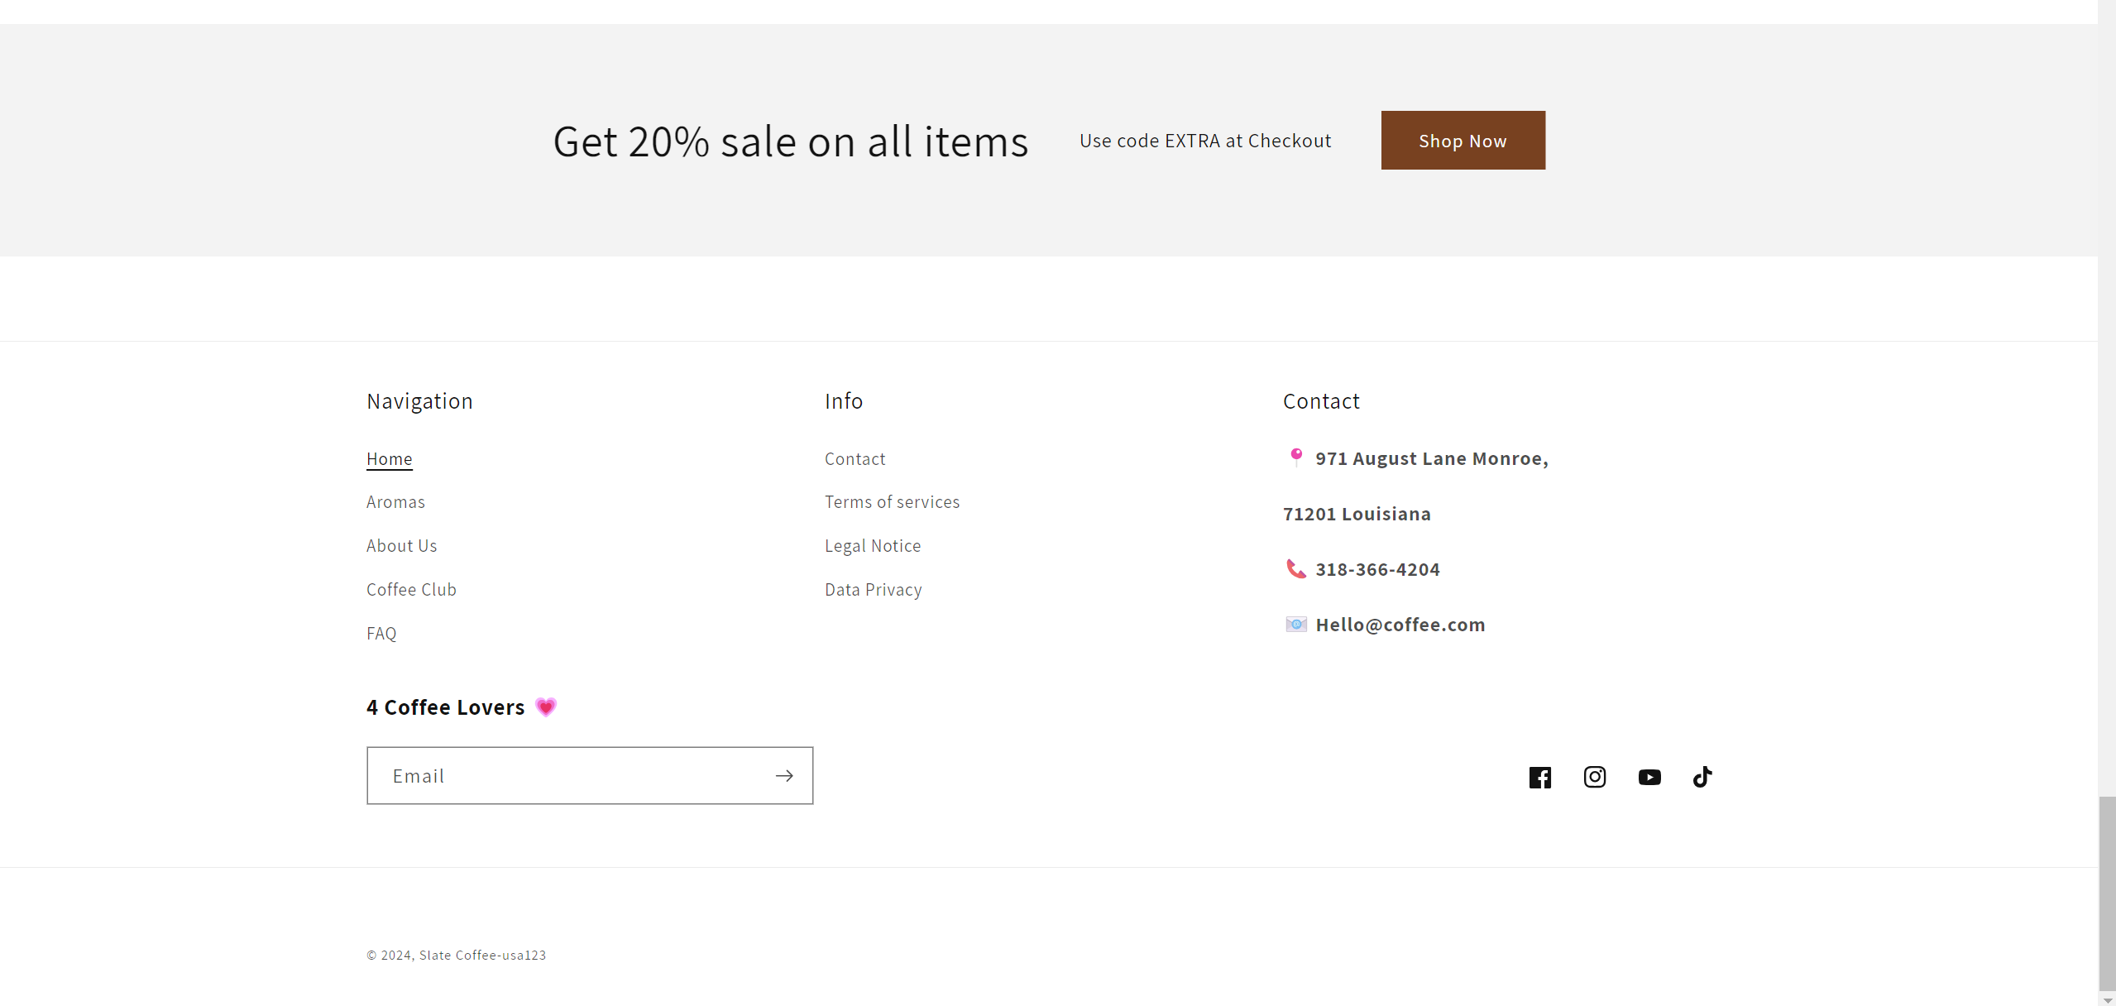
Task: Open the TikTok social link
Action: 1702,777
